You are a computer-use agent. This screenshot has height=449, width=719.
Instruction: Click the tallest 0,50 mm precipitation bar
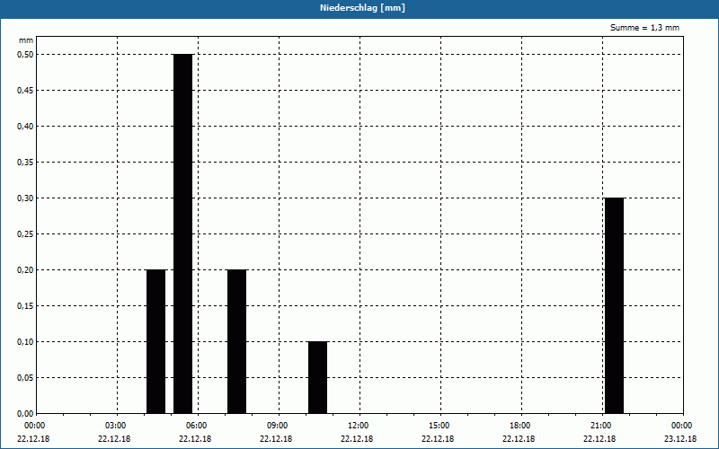(183, 233)
